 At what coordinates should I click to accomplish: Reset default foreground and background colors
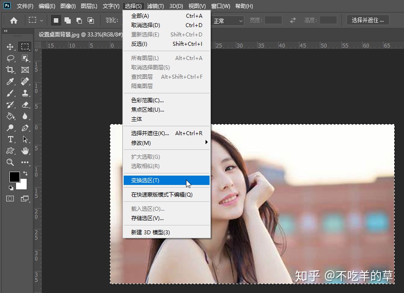coord(11,188)
